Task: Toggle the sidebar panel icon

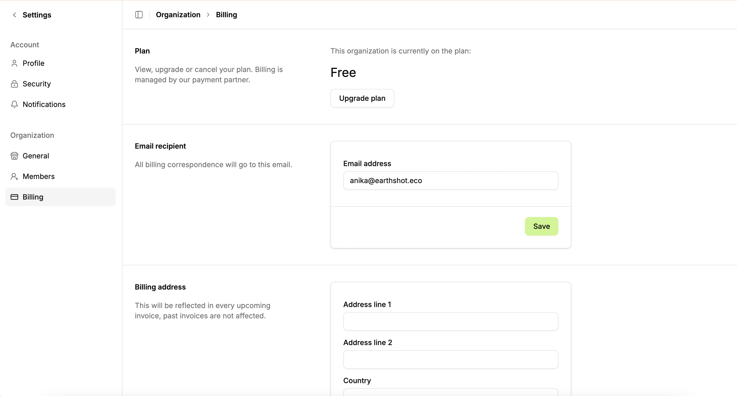Action: pos(139,15)
